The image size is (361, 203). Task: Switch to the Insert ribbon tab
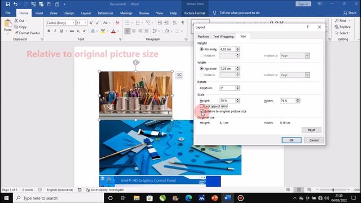pos(39,13)
